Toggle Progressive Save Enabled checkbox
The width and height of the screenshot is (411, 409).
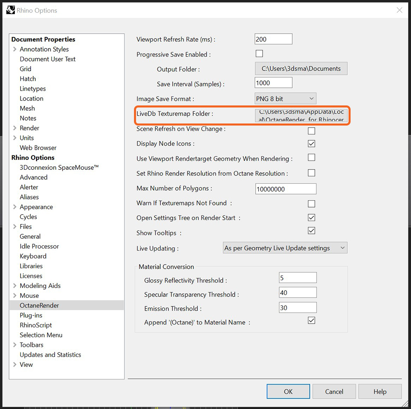point(259,54)
